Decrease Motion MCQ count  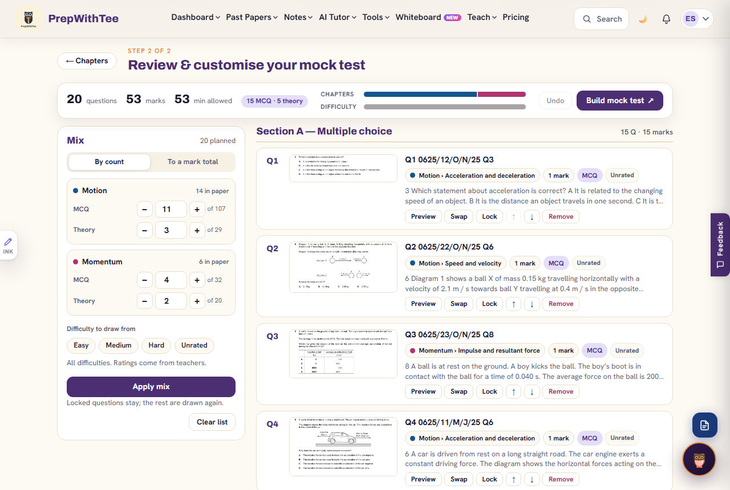pyautogui.click(x=145, y=210)
